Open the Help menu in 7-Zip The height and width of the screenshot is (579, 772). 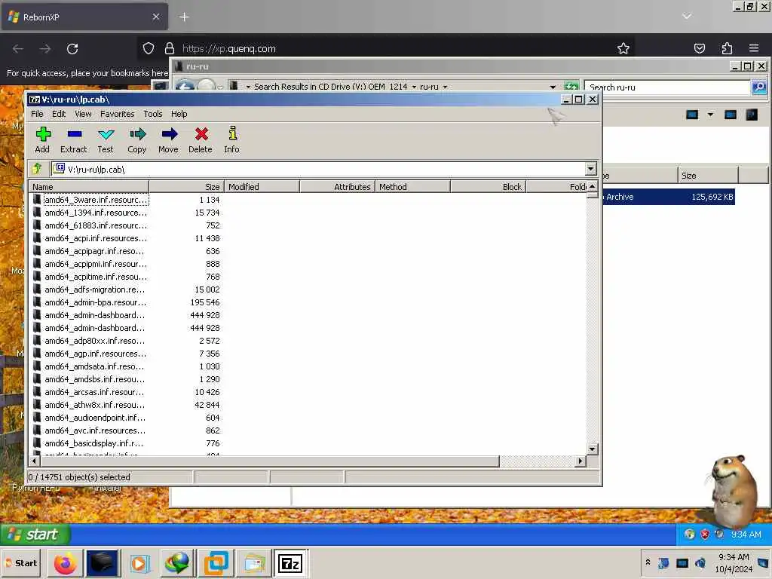coord(179,114)
